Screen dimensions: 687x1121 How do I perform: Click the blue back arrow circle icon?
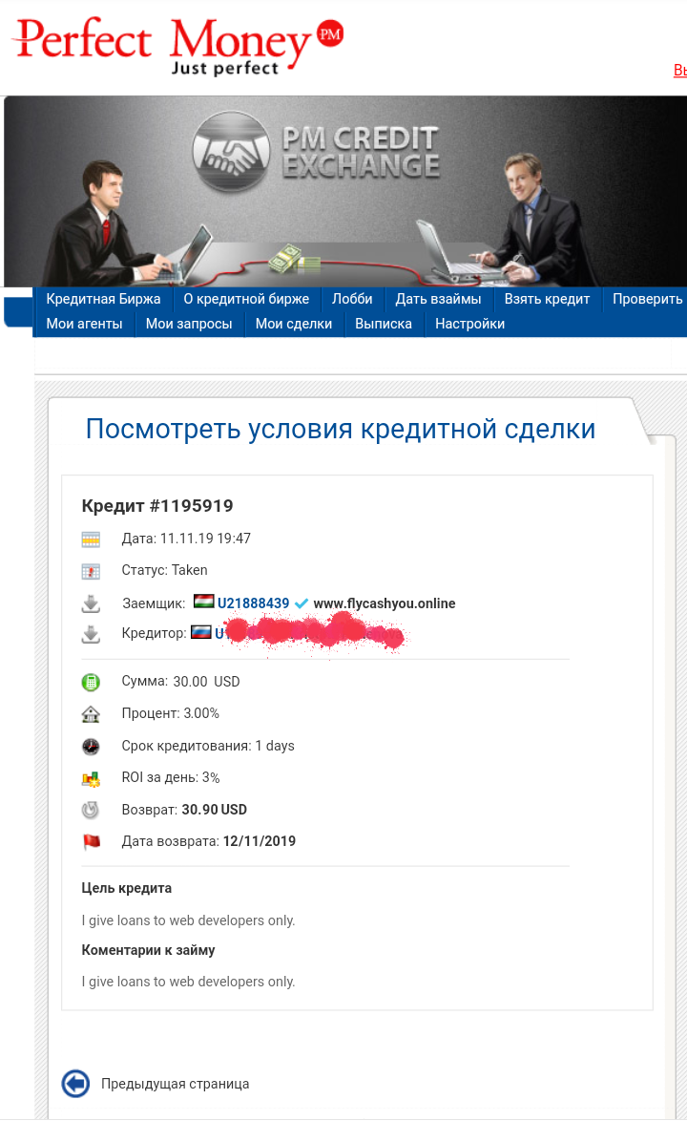[x=75, y=1084]
